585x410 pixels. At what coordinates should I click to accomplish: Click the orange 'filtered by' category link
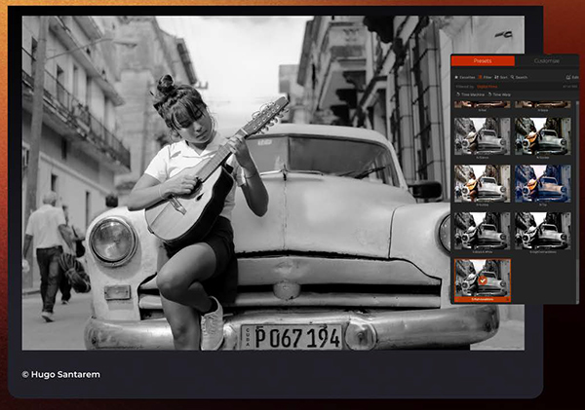[x=488, y=86]
